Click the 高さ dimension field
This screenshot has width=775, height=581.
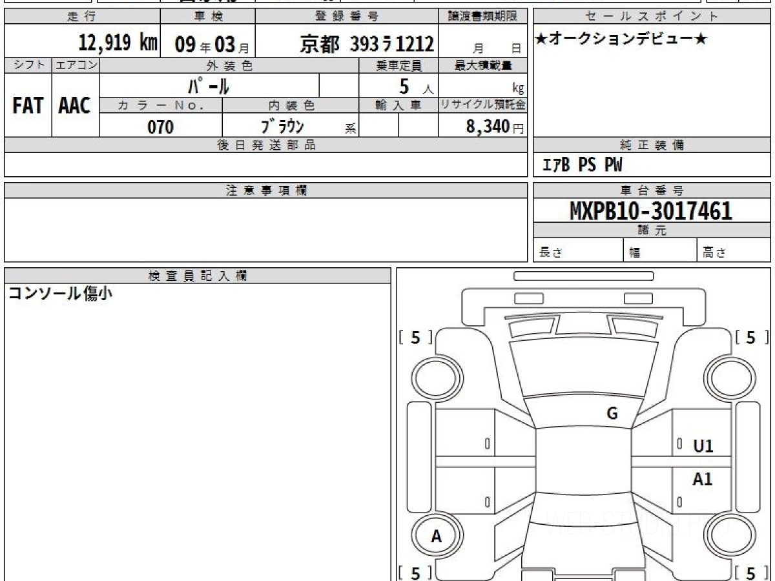734,250
